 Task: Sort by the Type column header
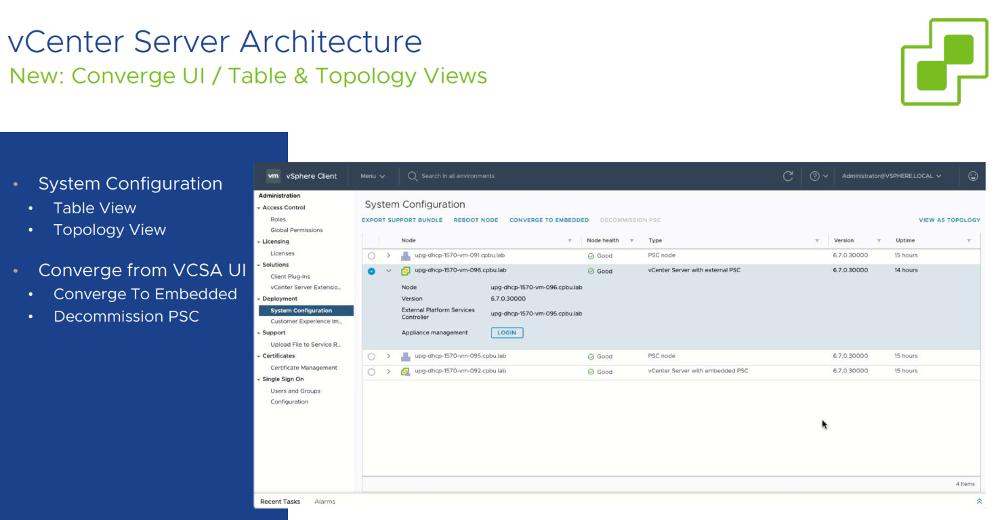coord(655,240)
